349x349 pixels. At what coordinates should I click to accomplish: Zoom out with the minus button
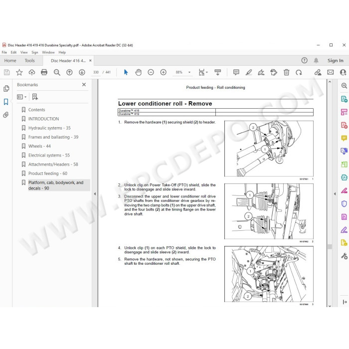151,72
